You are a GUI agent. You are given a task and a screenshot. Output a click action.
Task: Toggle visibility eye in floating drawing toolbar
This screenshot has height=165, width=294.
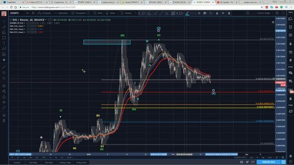[x=223, y=13]
